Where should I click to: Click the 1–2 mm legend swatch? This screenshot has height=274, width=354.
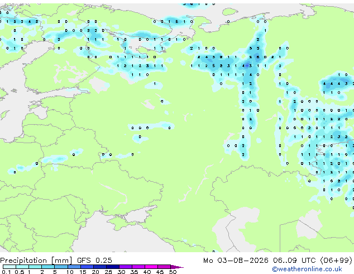35,267
